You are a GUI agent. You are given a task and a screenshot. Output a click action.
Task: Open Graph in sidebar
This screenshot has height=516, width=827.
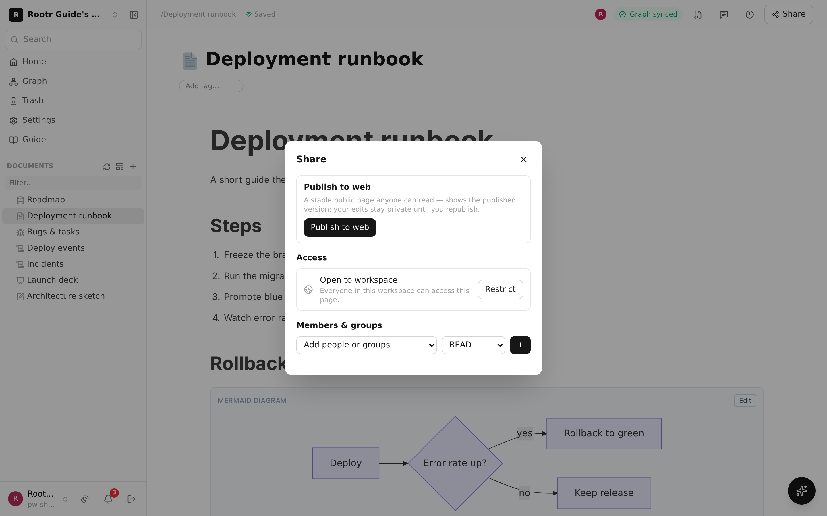[x=73, y=81]
